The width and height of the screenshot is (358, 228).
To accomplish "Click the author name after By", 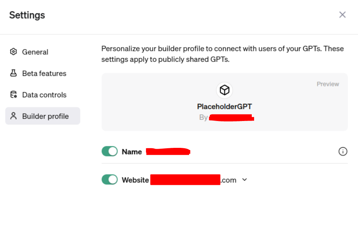I will [232, 117].
